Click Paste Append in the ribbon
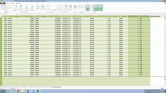 click(x=8, y=6)
